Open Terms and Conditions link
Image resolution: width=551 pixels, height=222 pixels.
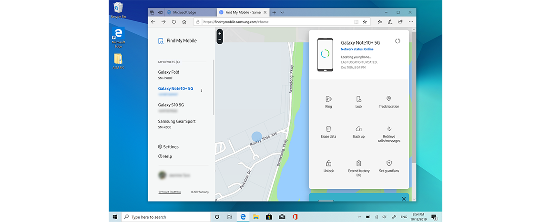(x=169, y=192)
